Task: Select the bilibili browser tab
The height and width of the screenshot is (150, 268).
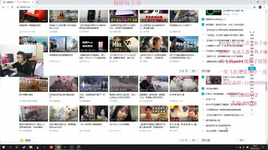Action: coord(18,2)
